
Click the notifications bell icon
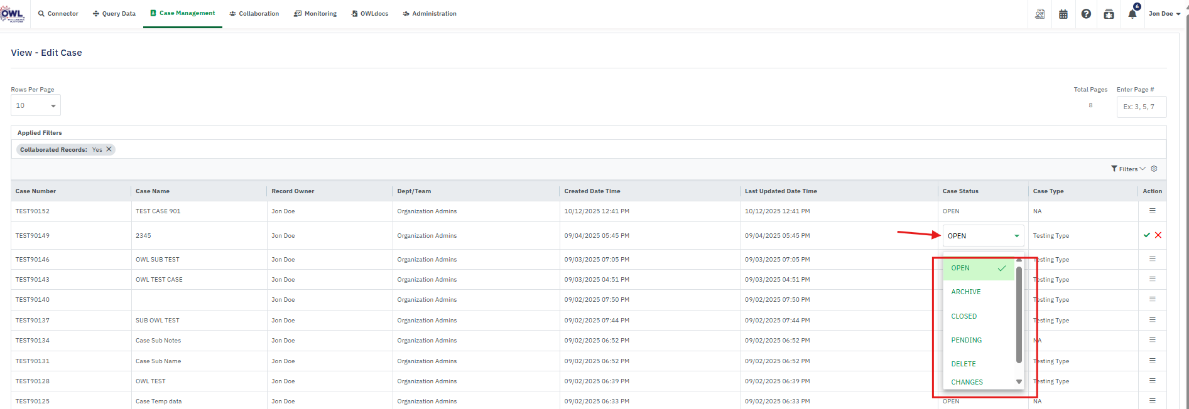pos(1132,14)
